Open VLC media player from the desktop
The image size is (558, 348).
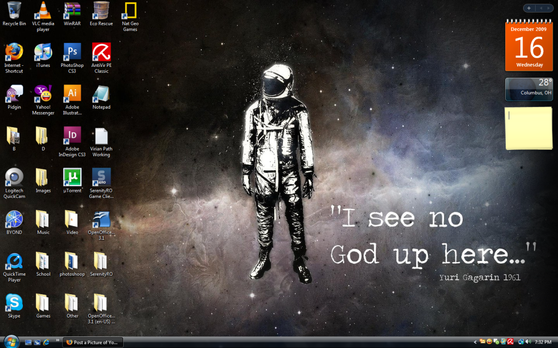[x=43, y=11]
